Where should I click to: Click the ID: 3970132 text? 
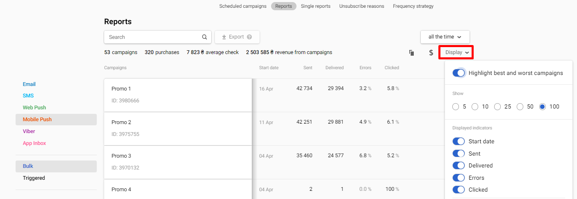[125, 168]
